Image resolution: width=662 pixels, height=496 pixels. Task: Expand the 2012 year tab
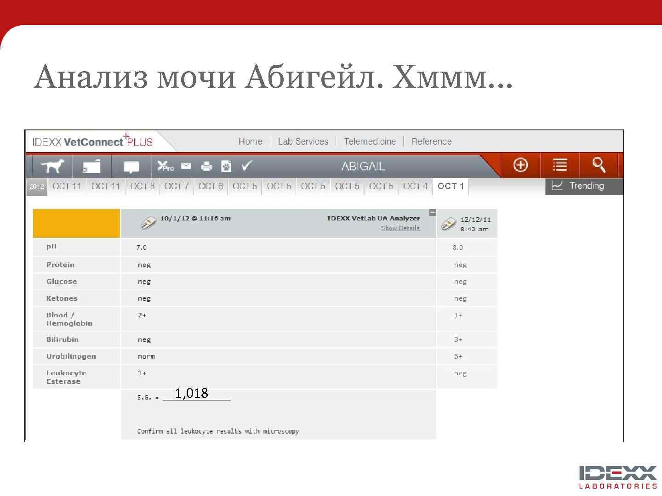(36, 186)
